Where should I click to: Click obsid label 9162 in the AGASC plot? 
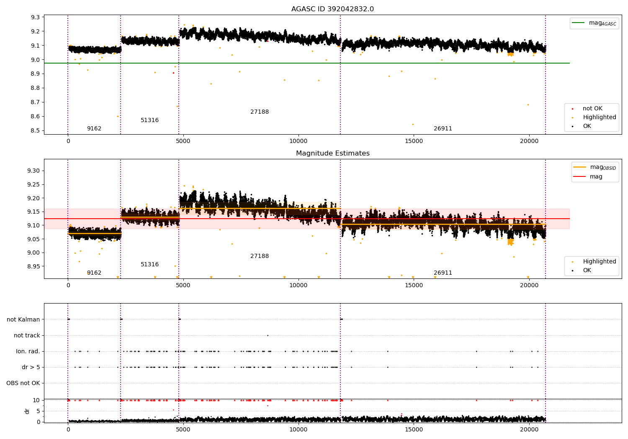click(94, 129)
